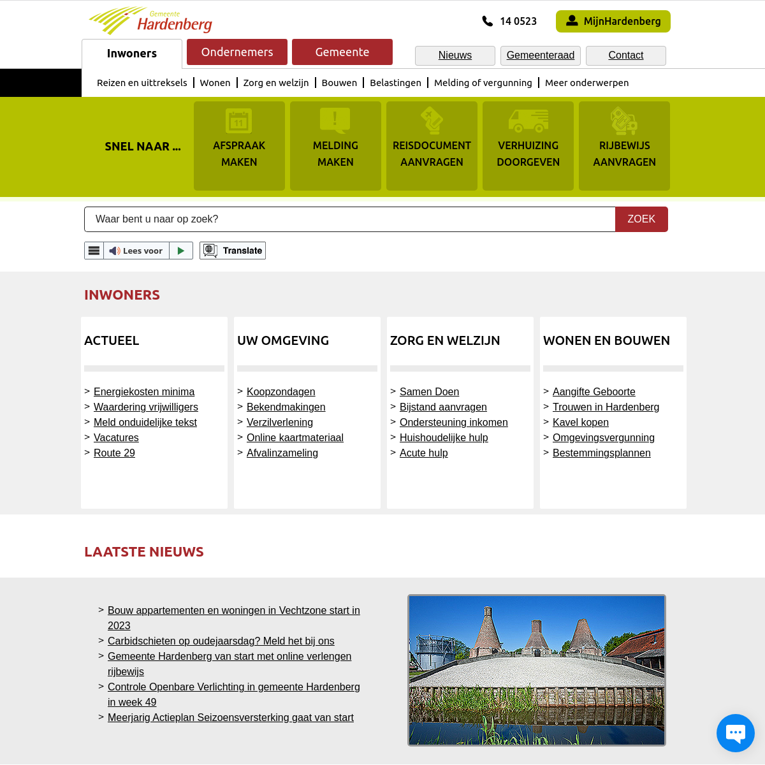Switch to the Gemeente tab
765x765 pixels.
[x=342, y=52]
